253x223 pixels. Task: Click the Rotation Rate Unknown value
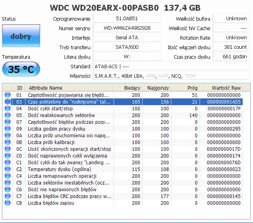point(231,37)
